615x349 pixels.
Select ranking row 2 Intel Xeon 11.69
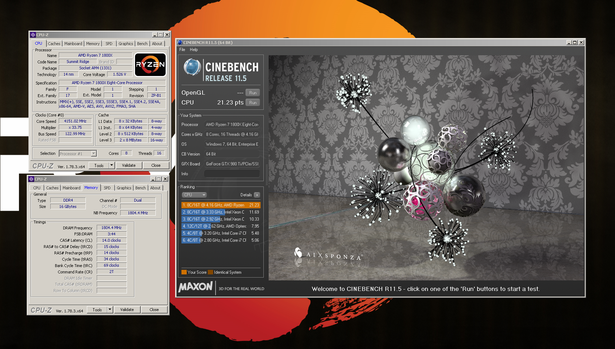pos(221,212)
